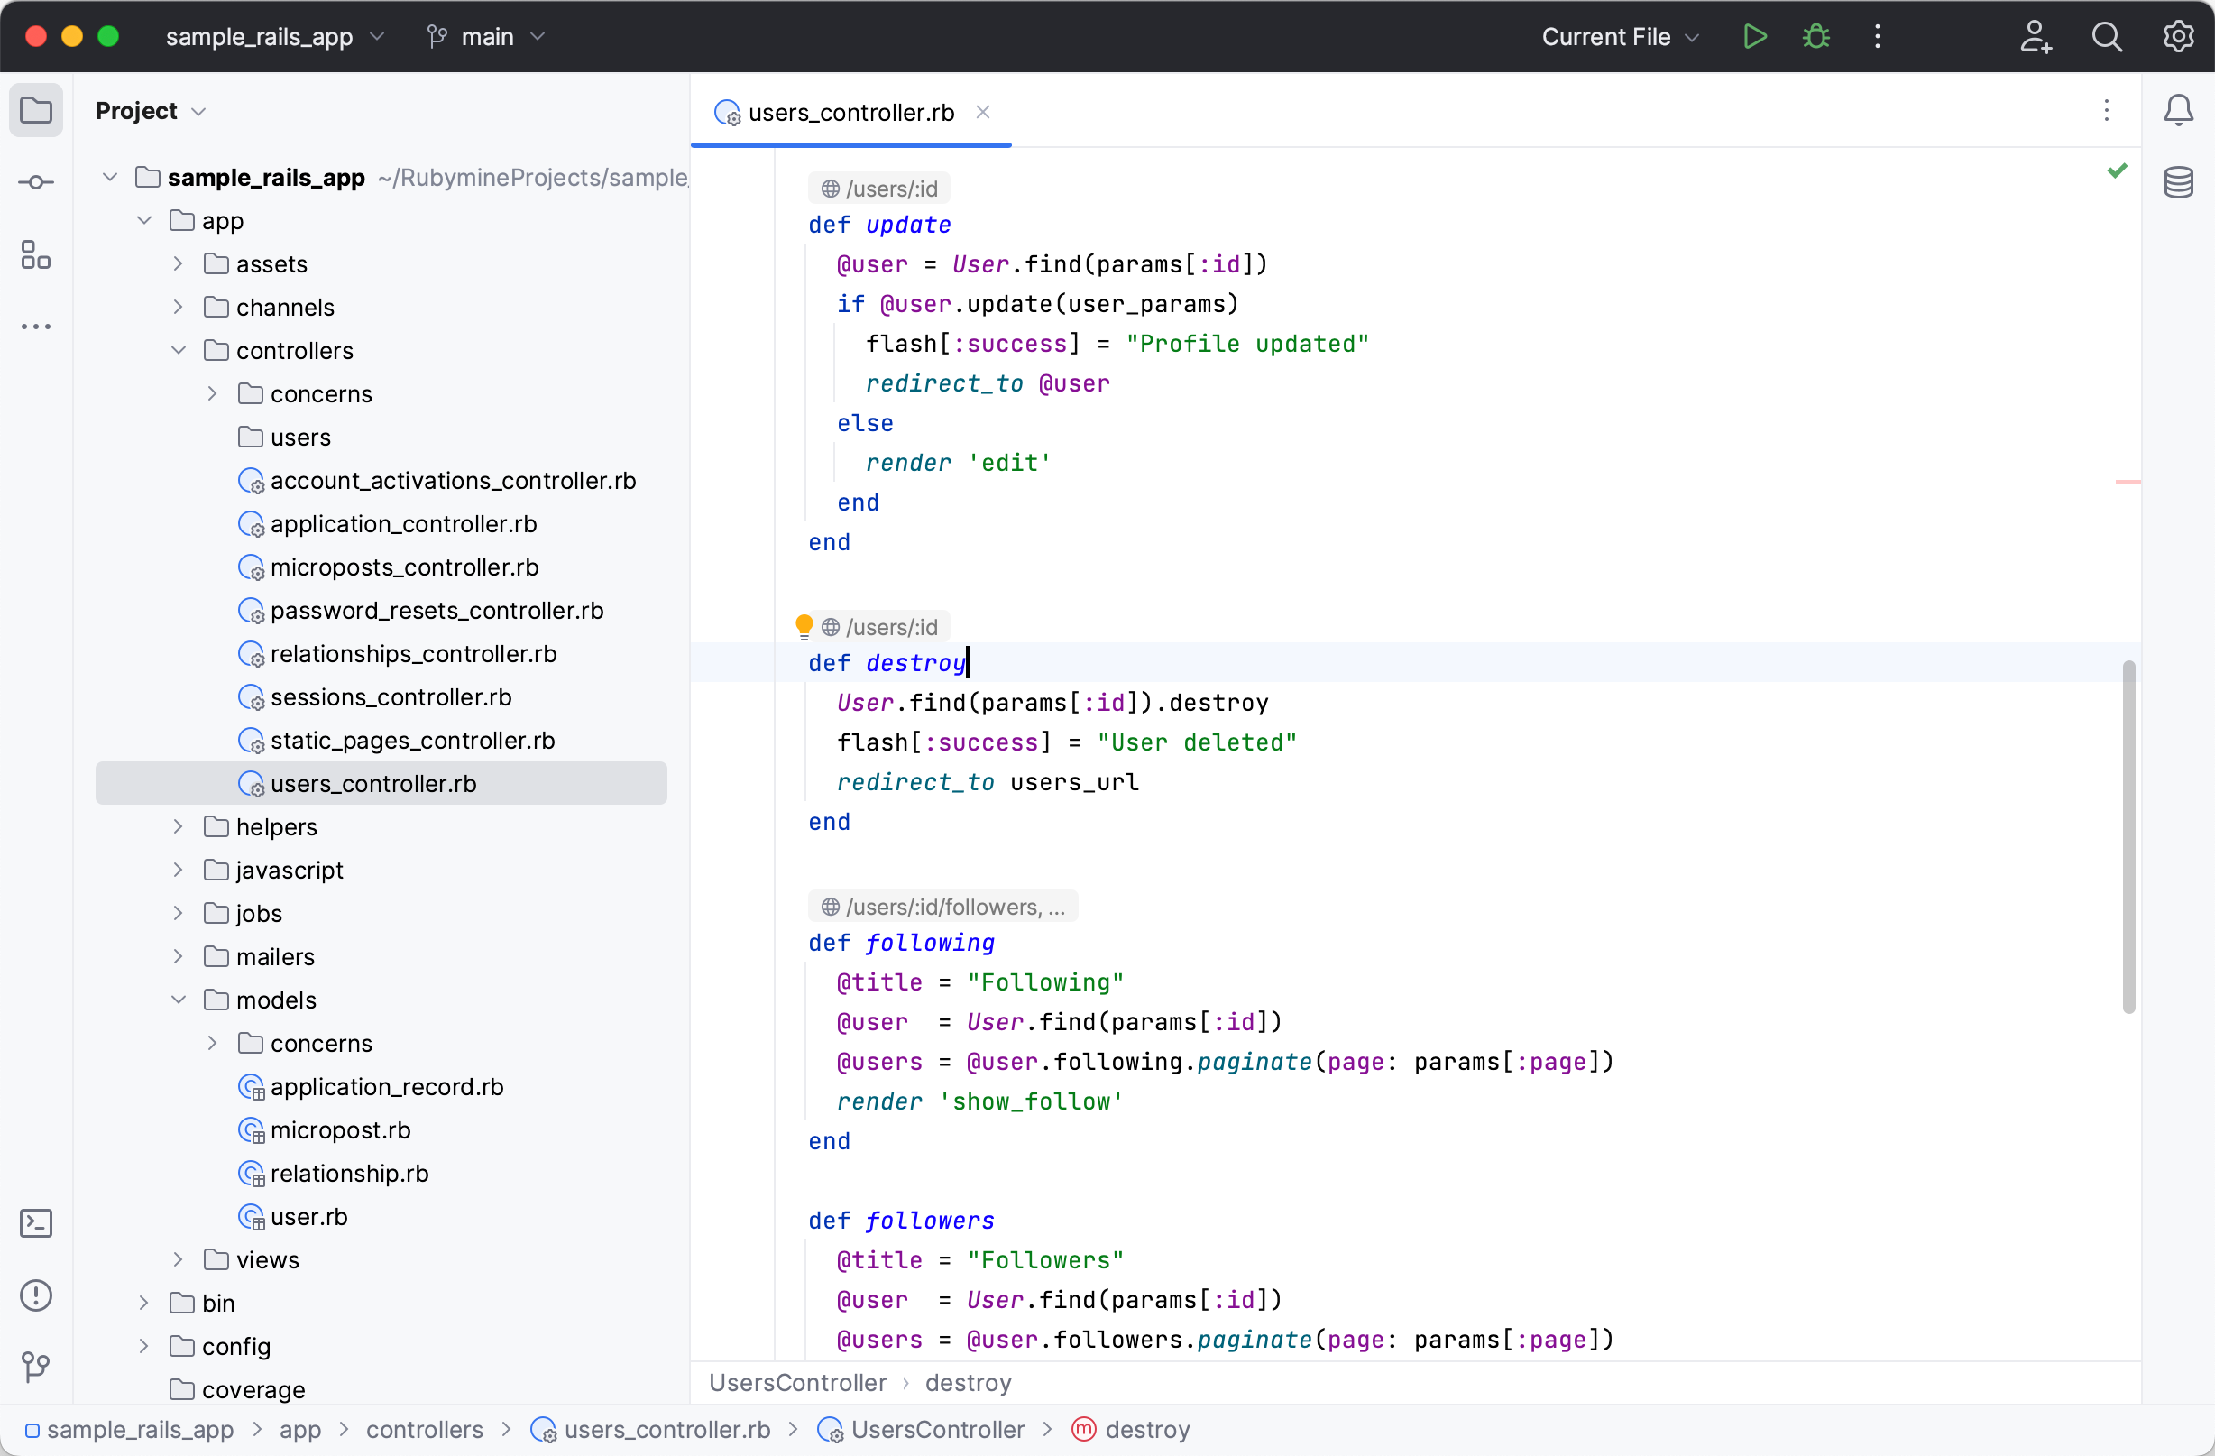The image size is (2215, 1456).
Task: Open the Database tool window
Action: click(2178, 182)
